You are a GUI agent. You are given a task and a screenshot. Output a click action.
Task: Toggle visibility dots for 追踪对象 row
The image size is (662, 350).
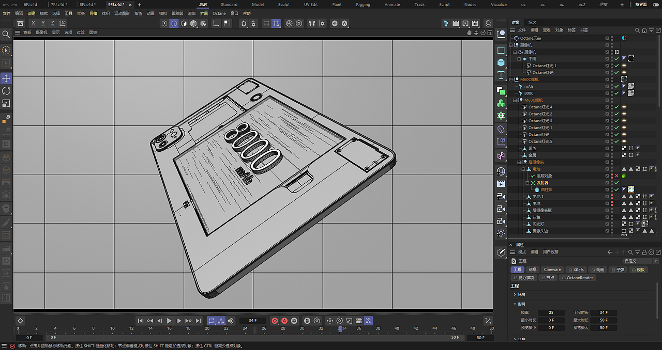pyautogui.click(x=612, y=176)
